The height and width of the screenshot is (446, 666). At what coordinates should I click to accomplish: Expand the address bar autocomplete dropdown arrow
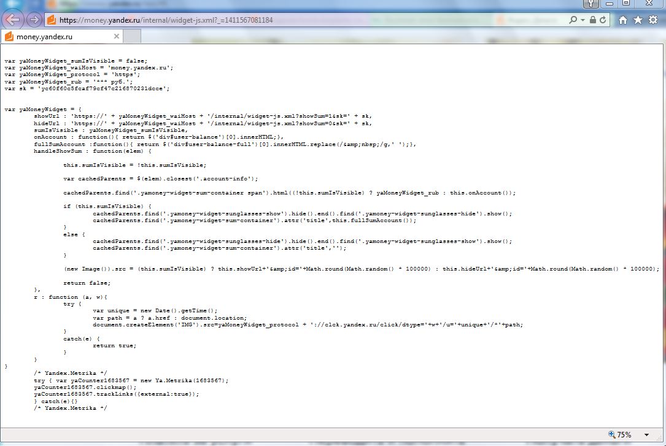coord(583,20)
